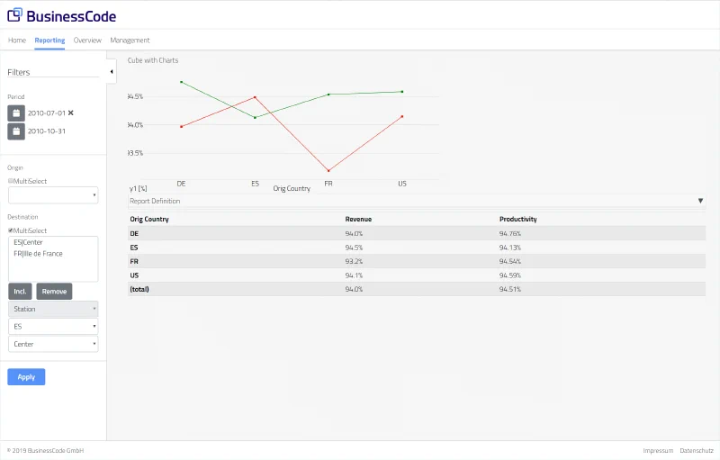
Task: Uncheck Destination MultiSelect checkbox
Action: (x=10, y=230)
